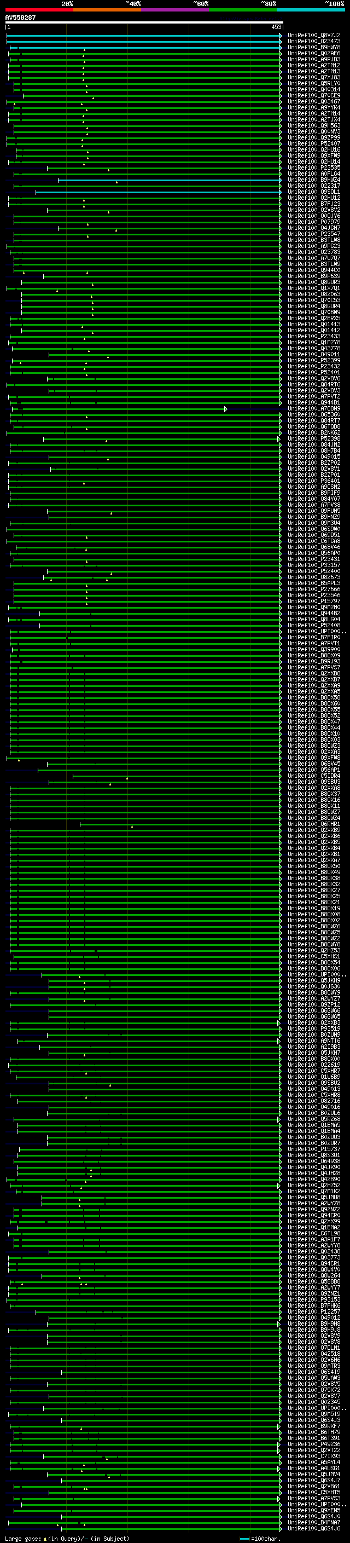Click the Large gaps legend text
The image size is (350, 1543).
(x=67, y=1539)
